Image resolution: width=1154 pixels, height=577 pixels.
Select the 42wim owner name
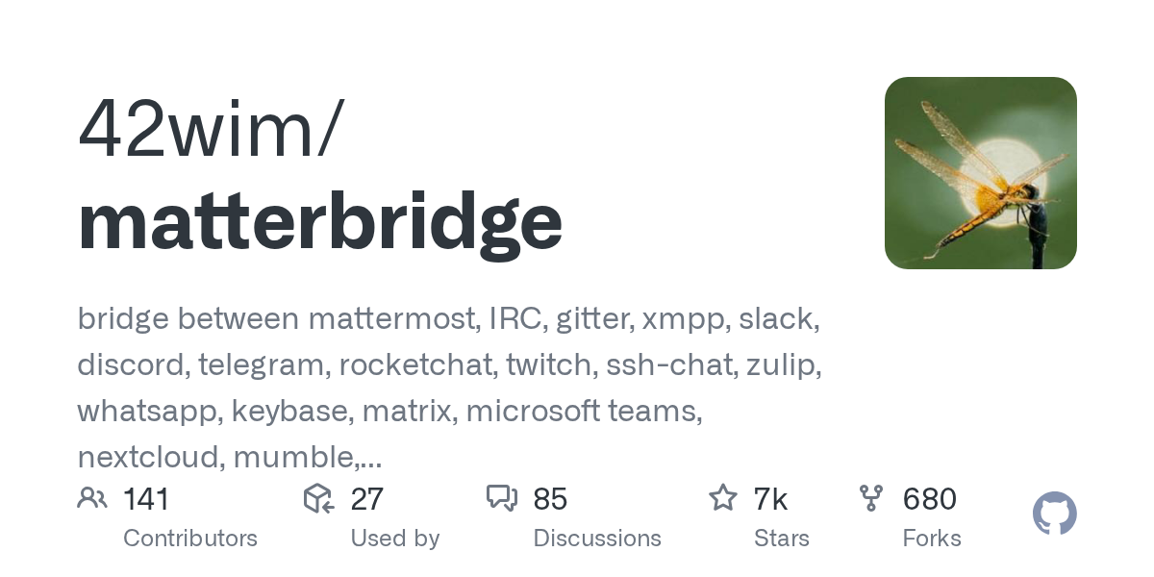tap(207, 130)
